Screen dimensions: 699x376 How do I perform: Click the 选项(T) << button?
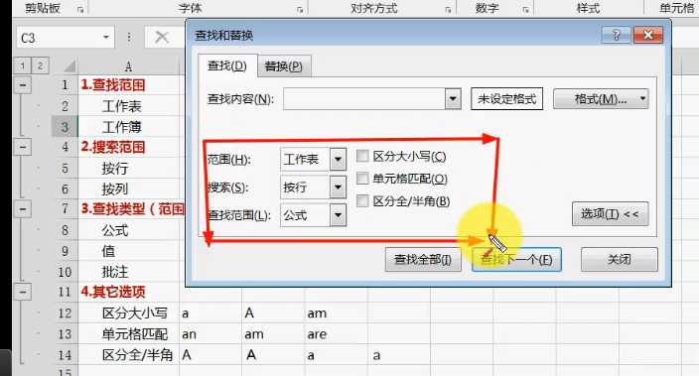click(x=610, y=214)
